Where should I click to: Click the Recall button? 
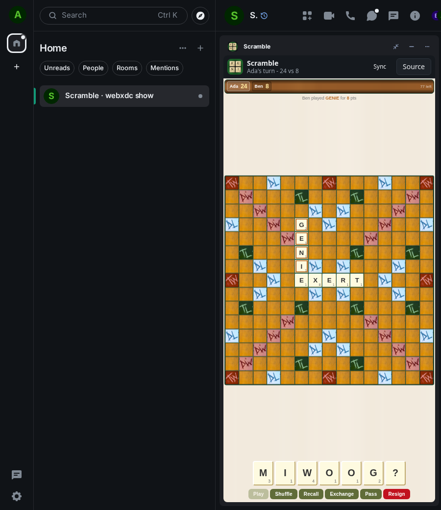311,494
